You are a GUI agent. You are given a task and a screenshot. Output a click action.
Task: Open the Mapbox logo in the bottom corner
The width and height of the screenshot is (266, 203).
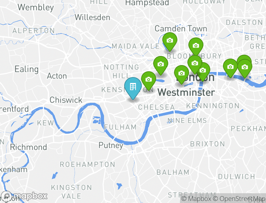click(24, 196)
